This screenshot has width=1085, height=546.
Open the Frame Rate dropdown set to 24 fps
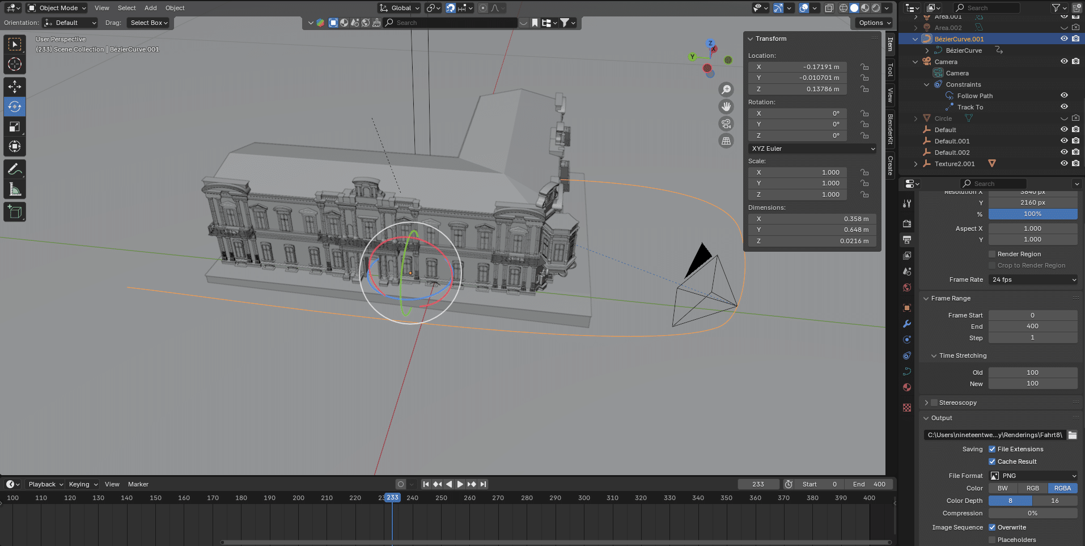[1033, 280]
